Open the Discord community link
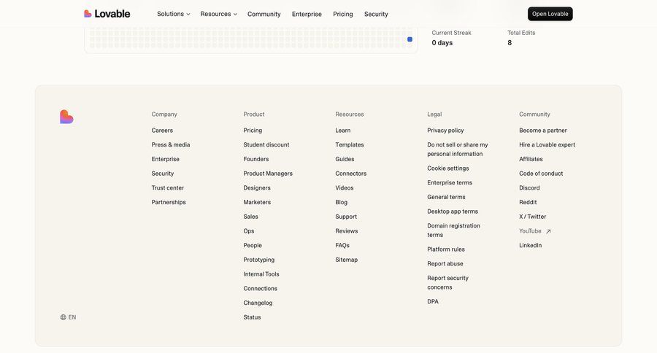Screen dimensions: 657x353 pos(529,187)
